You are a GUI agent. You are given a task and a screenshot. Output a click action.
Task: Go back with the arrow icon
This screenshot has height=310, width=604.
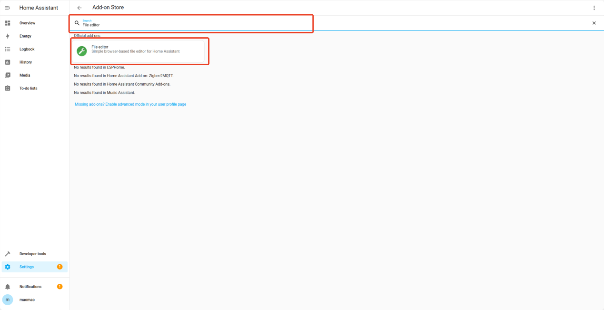(79, 8)
